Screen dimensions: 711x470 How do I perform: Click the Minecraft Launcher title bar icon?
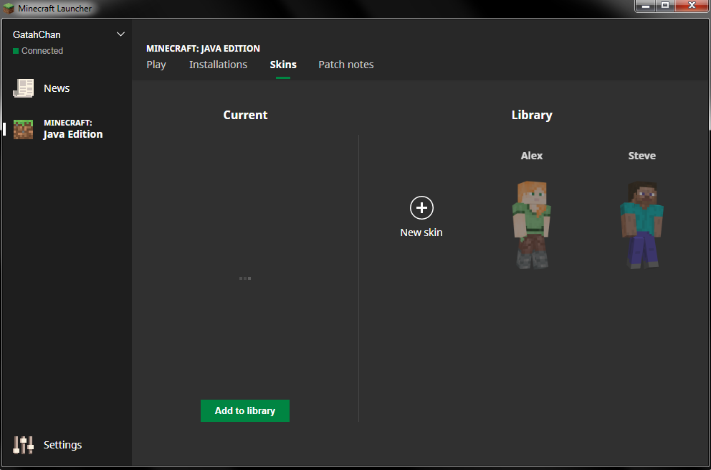(9, 8)
